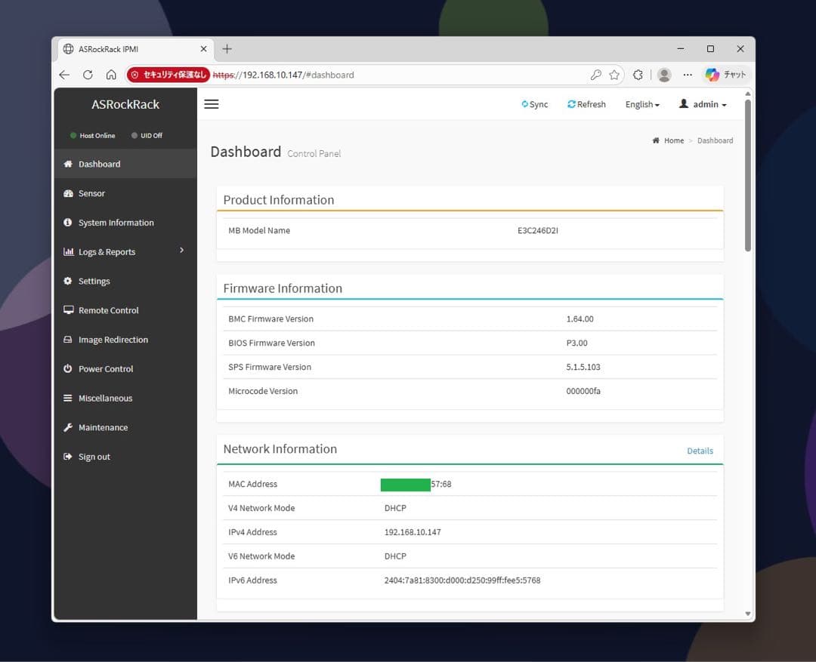
Task: Click the Dashboard home icon in sidebar
Action: coord(68,164)
